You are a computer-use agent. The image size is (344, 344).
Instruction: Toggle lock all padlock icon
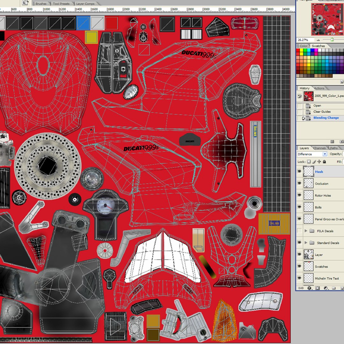click(x=325, y=162)
